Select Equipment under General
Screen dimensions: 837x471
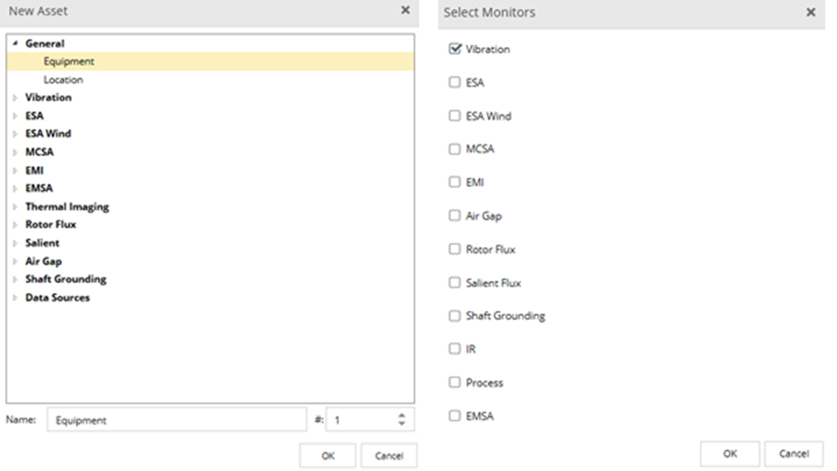210,61
